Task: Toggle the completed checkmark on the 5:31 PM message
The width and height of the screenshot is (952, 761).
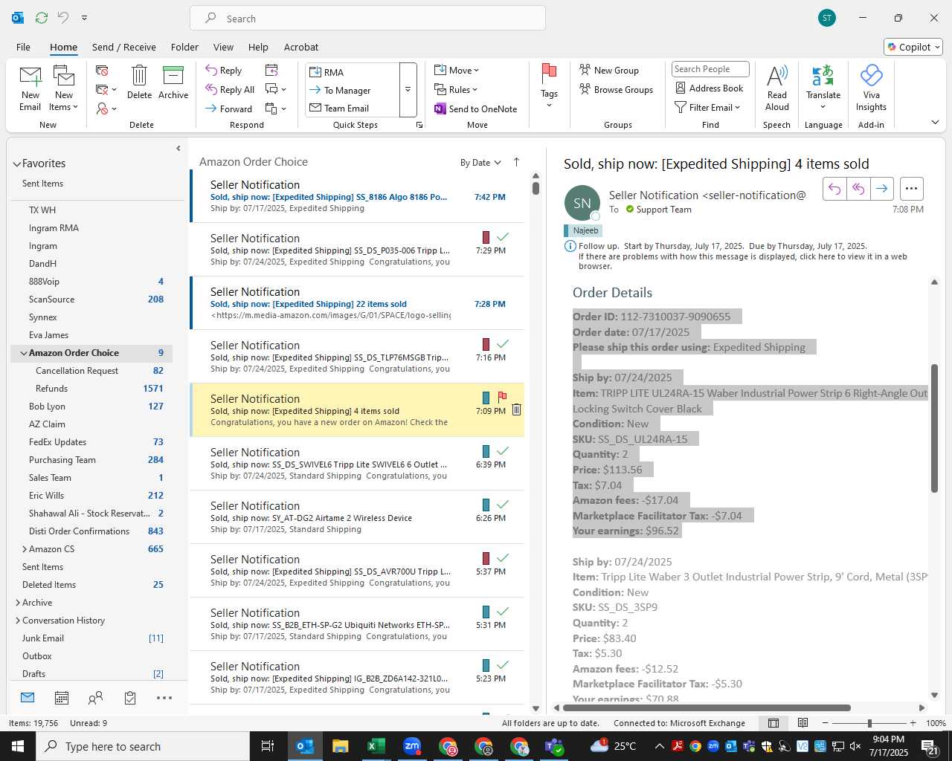Action: click(503, 612)
